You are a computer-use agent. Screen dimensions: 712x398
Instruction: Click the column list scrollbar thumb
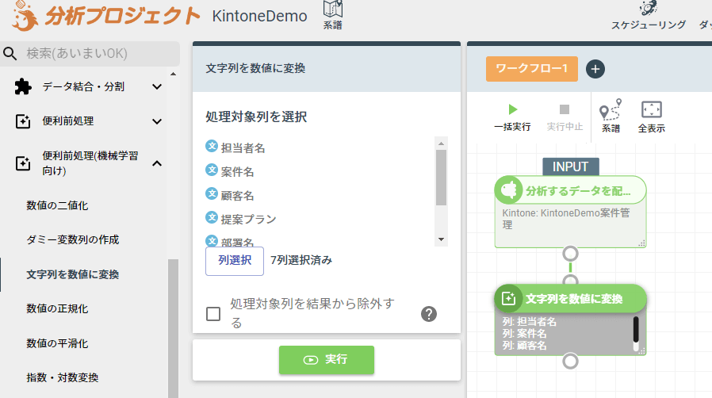click(441, 178)
